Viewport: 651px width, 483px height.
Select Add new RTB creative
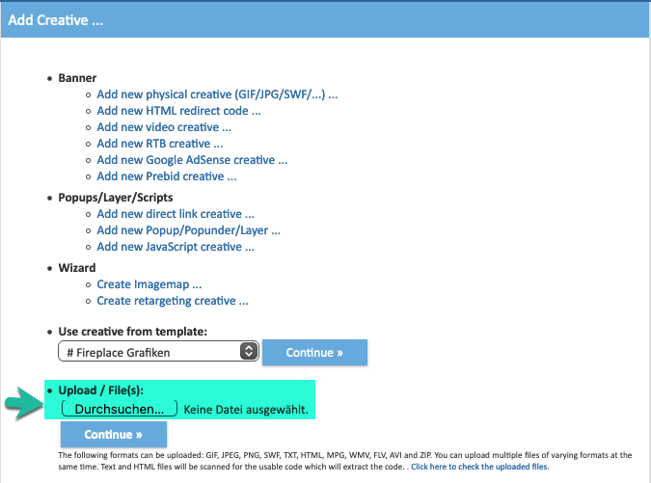(x=160, y=144)
